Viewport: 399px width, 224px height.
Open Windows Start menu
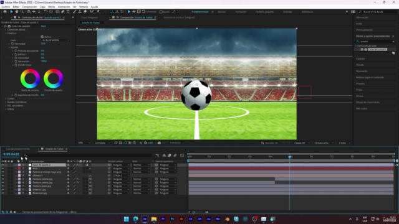tap(126, 219)
